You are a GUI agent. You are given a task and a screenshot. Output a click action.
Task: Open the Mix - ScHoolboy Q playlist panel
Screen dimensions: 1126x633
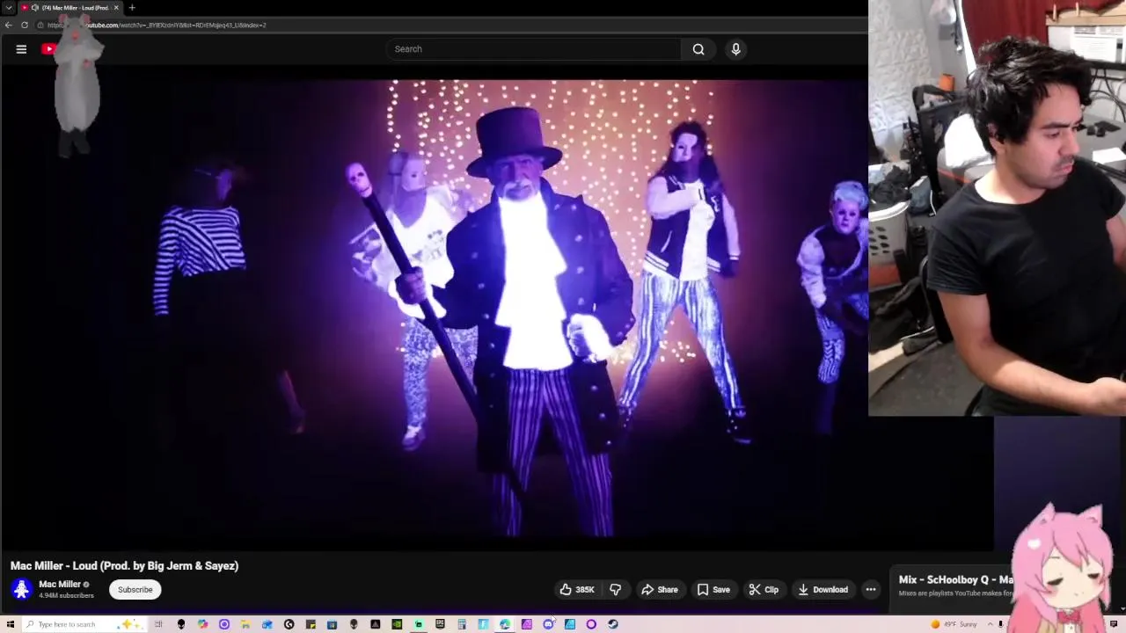pyautogui.click(x=955, y=586)
